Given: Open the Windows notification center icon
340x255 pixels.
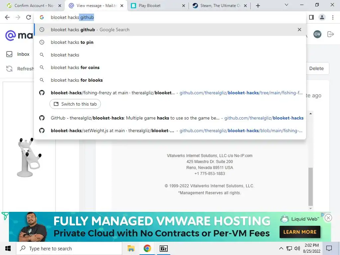Looking at the screenshot, I should pyautogui.click(x=329, y=248).
